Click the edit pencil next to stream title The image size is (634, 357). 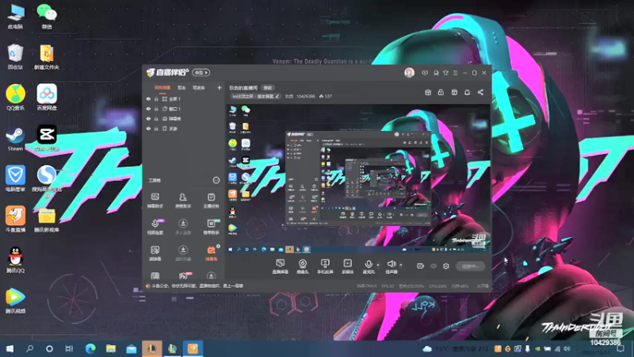pyautogui.click(x=277, y=96)
